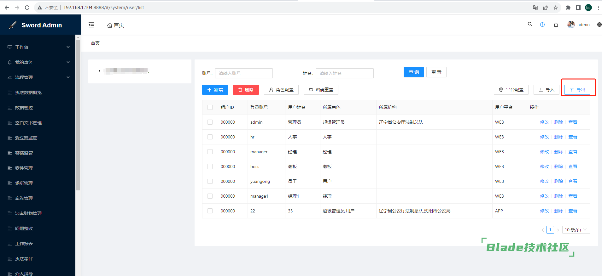This screenshot has height=276, width=602.
Task: Click the 查询 search button
Action: (414, 72)
